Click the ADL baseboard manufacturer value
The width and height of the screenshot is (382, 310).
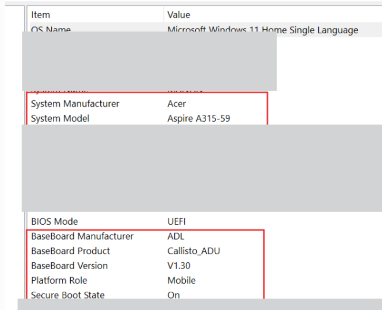tap(176, 236)
